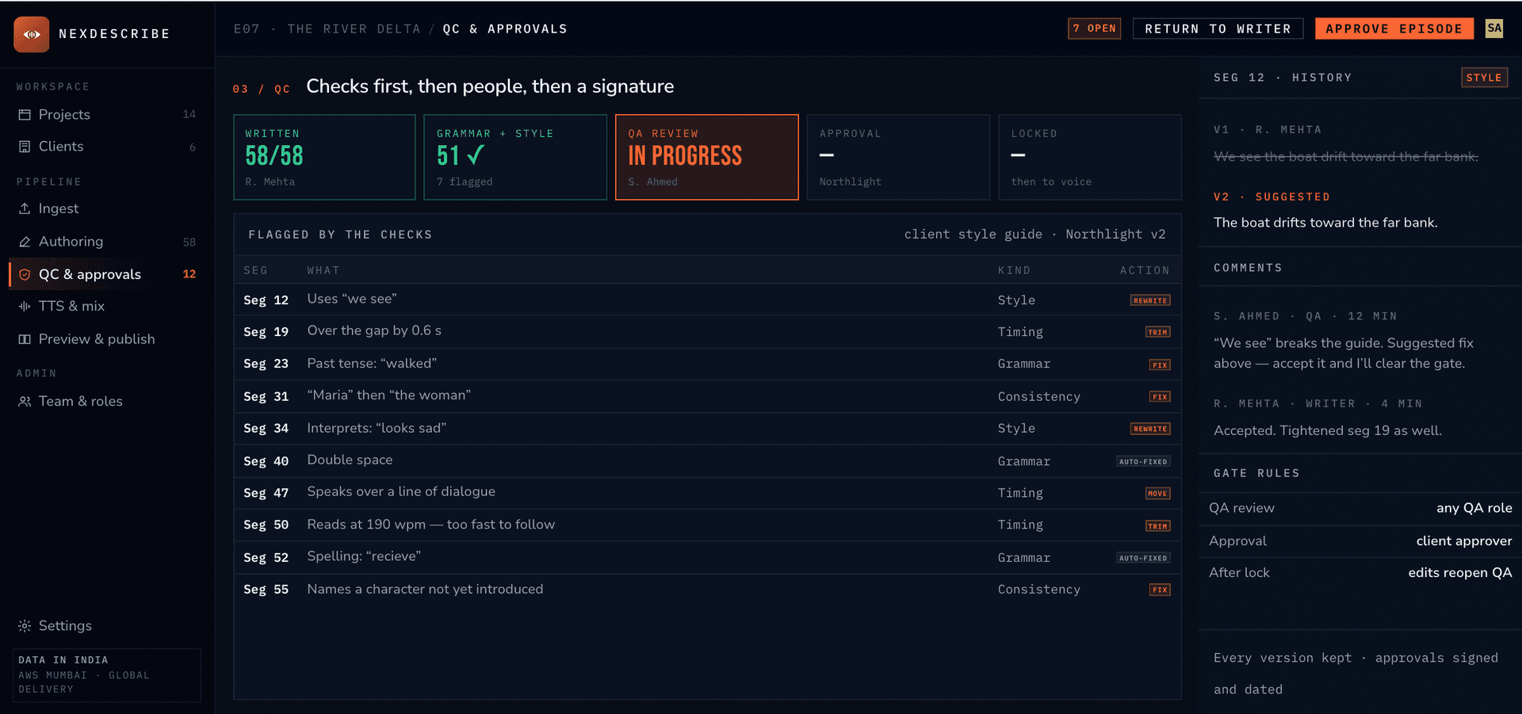Click the STYLE tag in history panel
This screenshot has width=1522, height=714.
[1484, 78]
